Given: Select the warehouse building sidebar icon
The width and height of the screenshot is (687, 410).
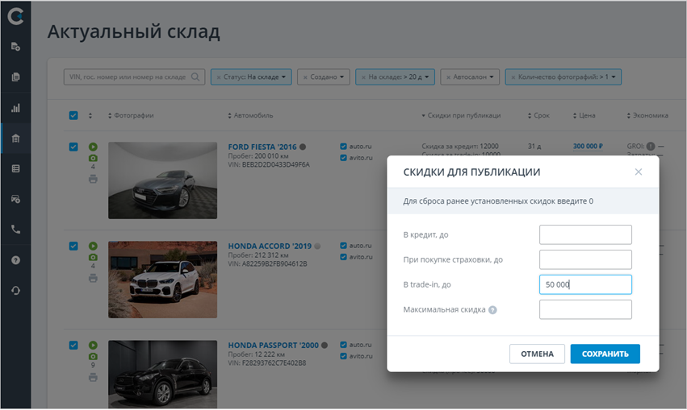Looking at the screenshot, I should point(15,139).
